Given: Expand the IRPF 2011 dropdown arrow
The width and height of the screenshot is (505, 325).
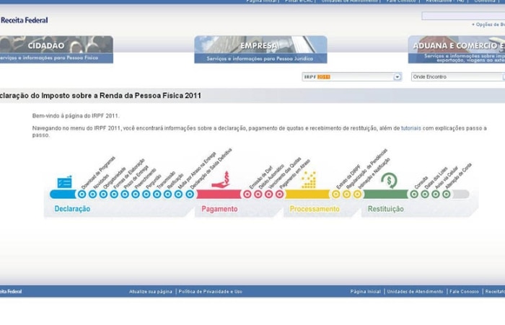Looking at the screenshot, I should tap(397, 76).
